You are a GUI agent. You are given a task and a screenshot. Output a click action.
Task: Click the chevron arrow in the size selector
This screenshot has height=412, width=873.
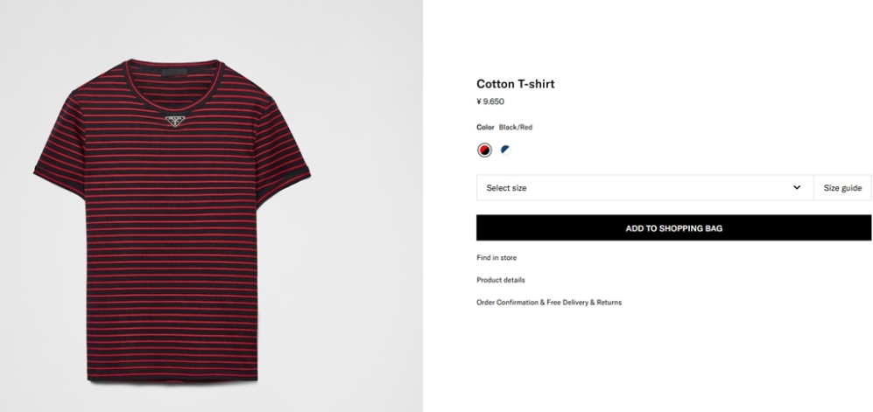(x=797, y=188)
